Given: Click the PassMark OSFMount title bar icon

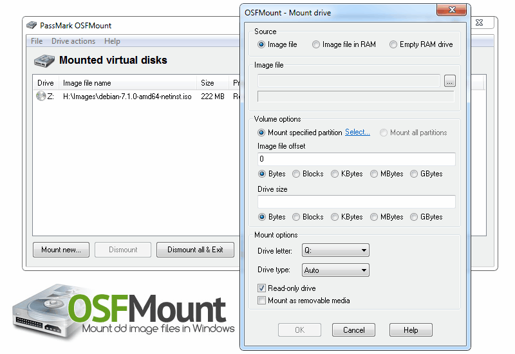Looking at the screenshot, I should (x=32, y=25).
